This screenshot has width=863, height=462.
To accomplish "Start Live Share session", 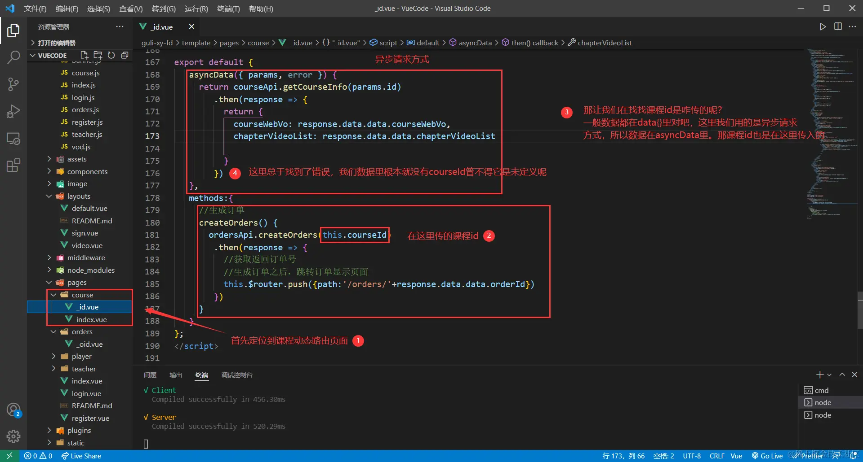I will [81, 456].
